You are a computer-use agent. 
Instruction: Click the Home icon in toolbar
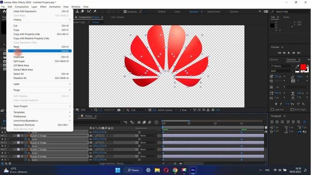coord(4,12)
